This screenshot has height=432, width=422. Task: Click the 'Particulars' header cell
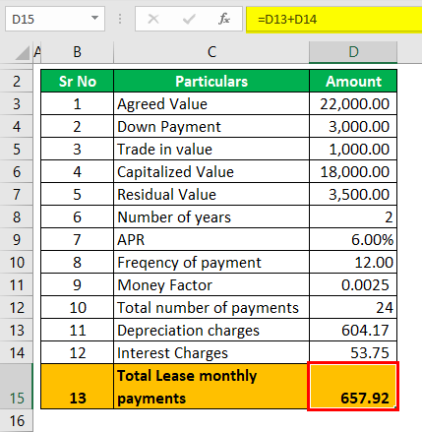(211, 81)
